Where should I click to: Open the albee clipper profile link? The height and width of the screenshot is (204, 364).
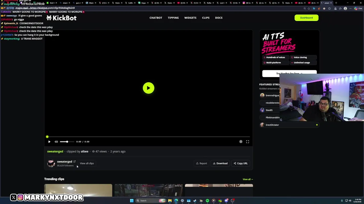(x=84, y=151)
